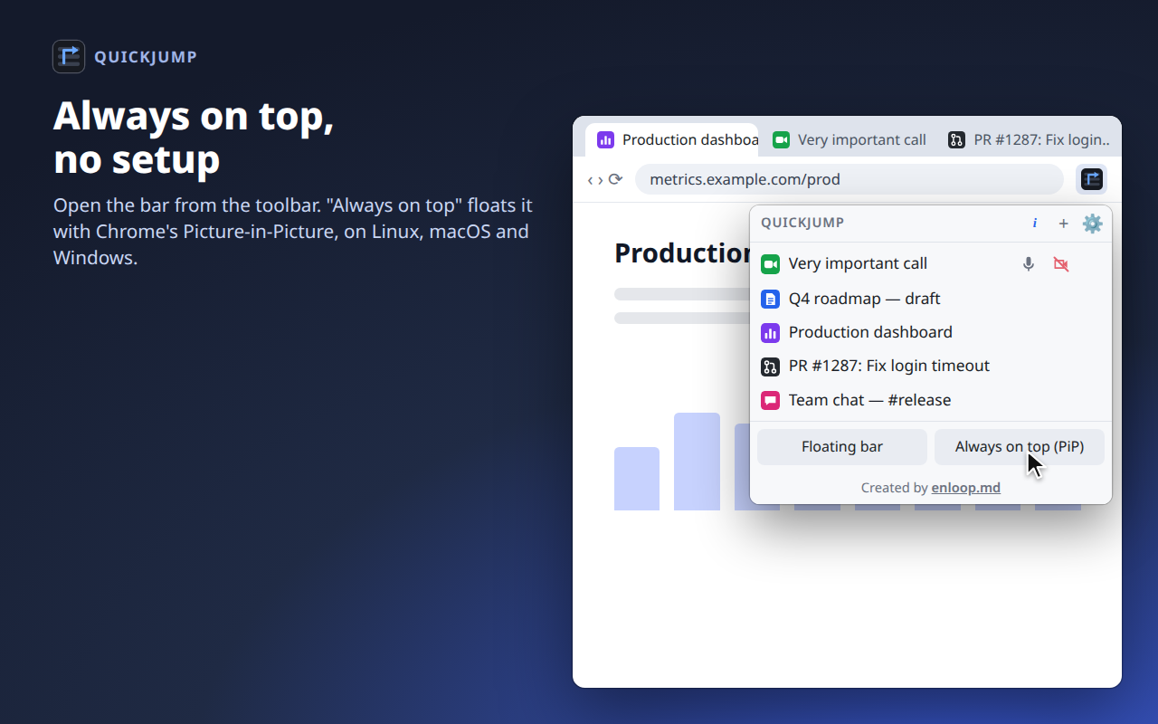Click the Floating bar button

point(842,447)
